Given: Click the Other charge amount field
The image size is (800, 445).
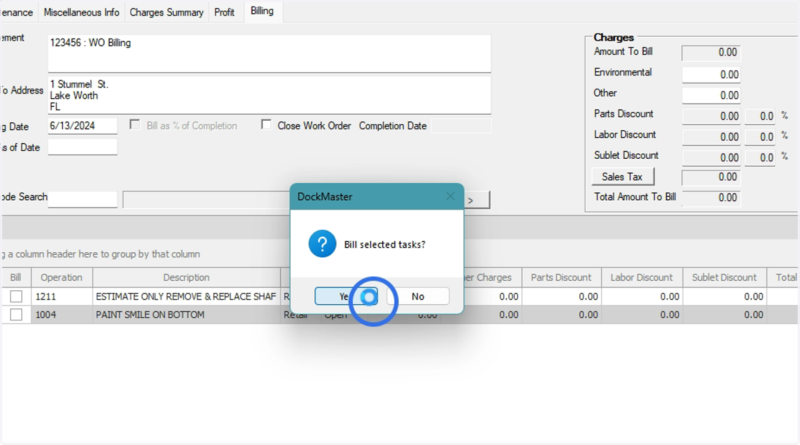Looking at the screenshot, I should 711,95.
